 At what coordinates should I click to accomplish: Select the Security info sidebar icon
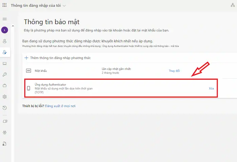coord(5,52)
